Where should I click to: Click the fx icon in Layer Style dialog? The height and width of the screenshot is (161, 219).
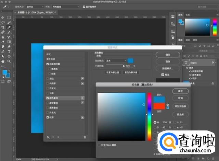[48, 137]
